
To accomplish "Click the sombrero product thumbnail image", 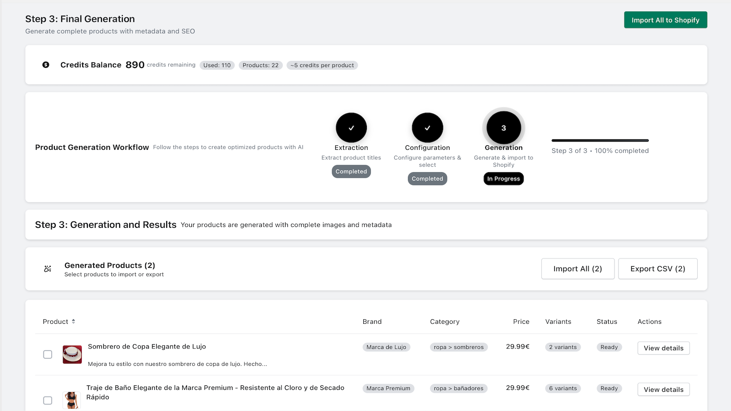I will (72, 354).
